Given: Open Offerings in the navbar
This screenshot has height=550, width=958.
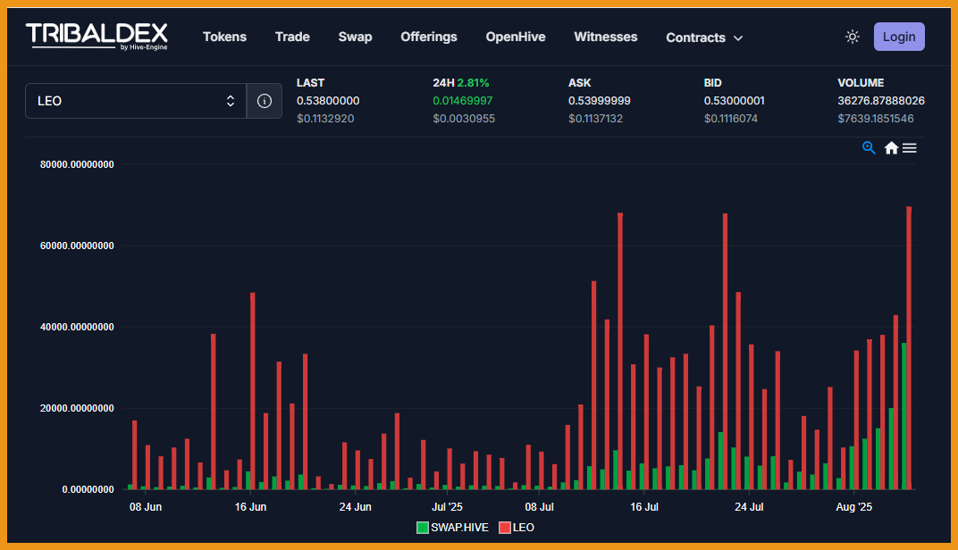Looking at the screenshot, I should tap(428, 37).
